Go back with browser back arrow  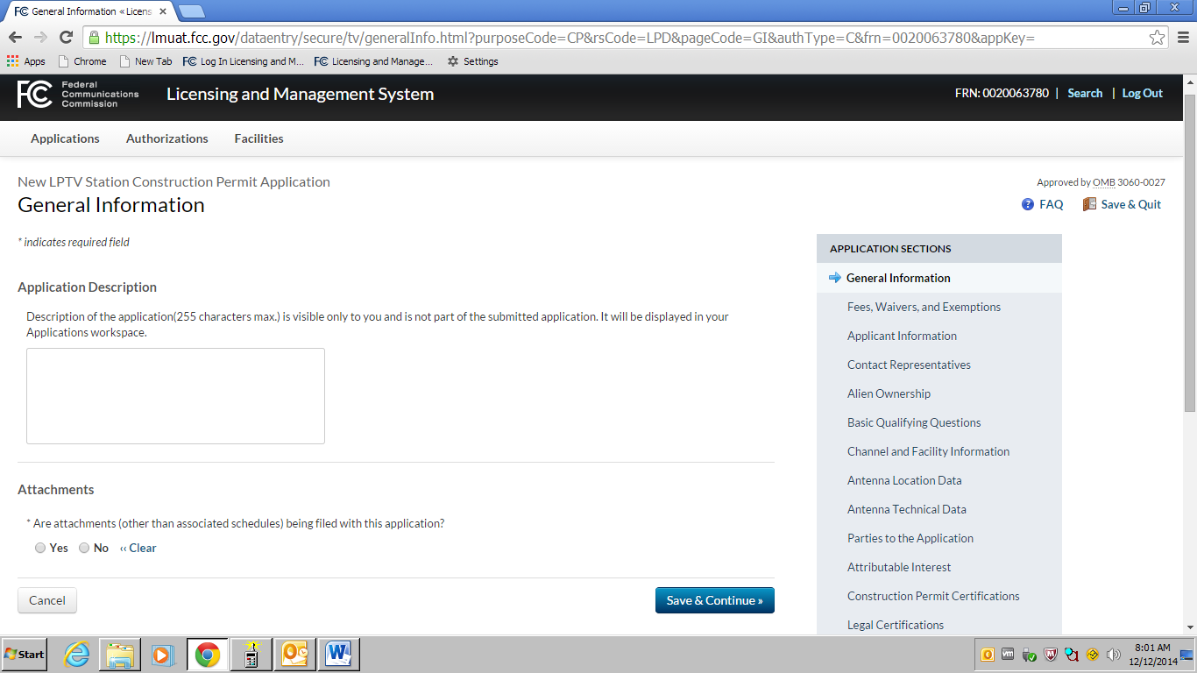click(15, 38)
